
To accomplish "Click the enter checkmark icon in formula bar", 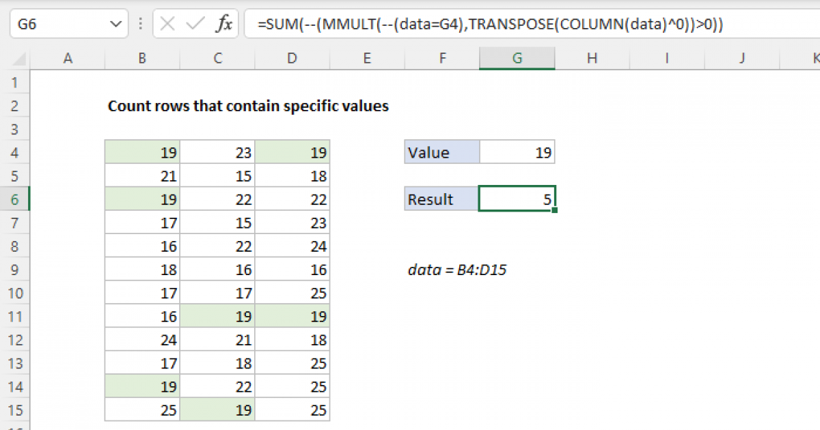I will (195, 25).
